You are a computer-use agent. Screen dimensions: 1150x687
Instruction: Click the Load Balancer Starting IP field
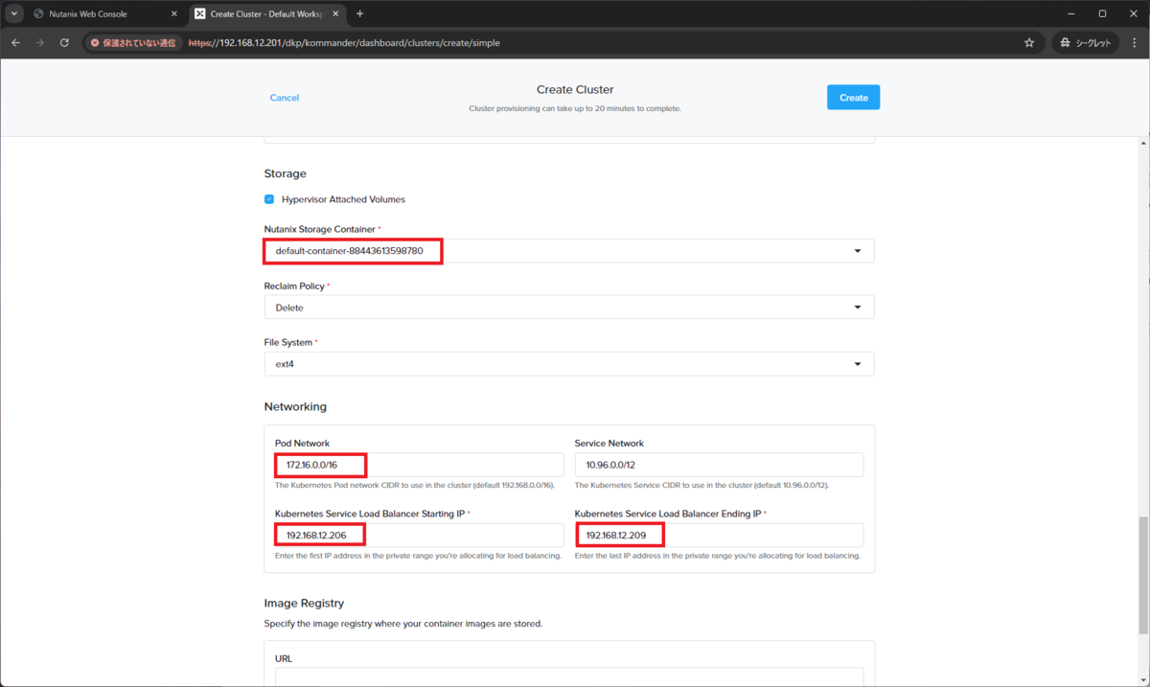(419, 535)
